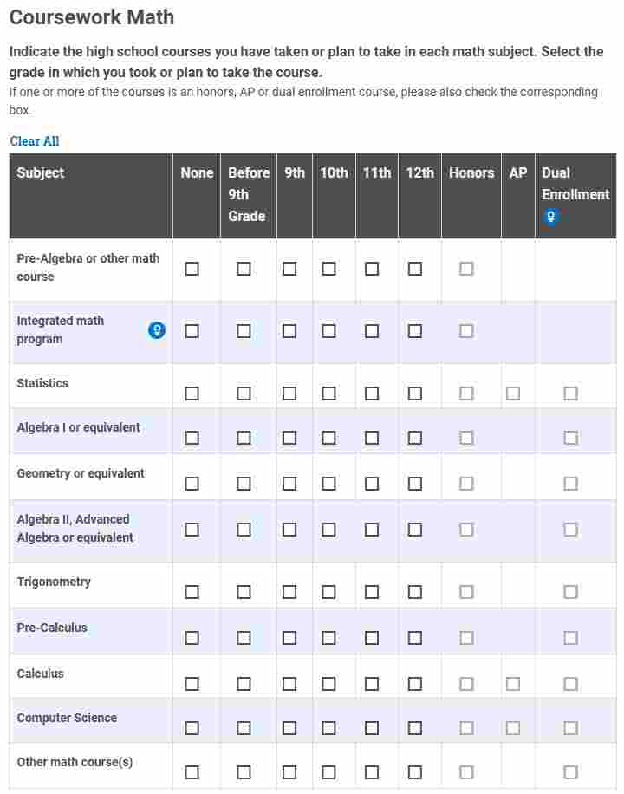
Task: Select 9th grade for Algebra I
Action: click(289, 438)
